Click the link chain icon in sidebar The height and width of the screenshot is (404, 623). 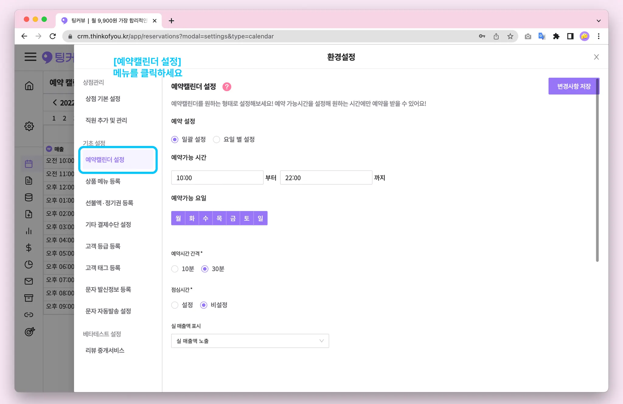coord(29,315)
